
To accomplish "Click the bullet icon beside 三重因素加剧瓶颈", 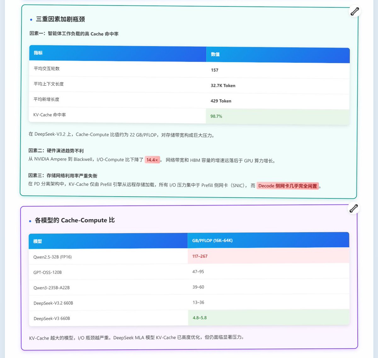I will point(31,19).
